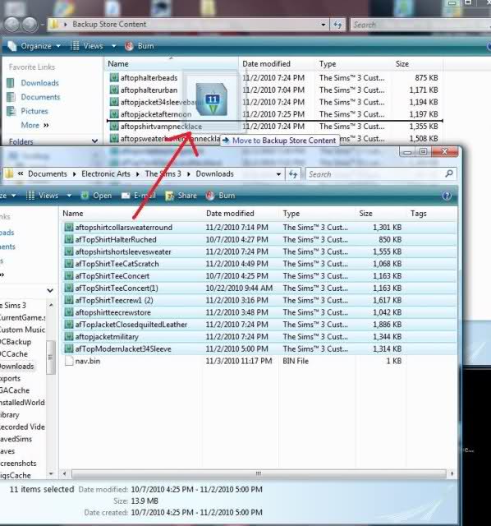The width and height of the screenshot is (491, 526).
Task: Sort by Size column in Backup Store Content
Action: (402, 64)
